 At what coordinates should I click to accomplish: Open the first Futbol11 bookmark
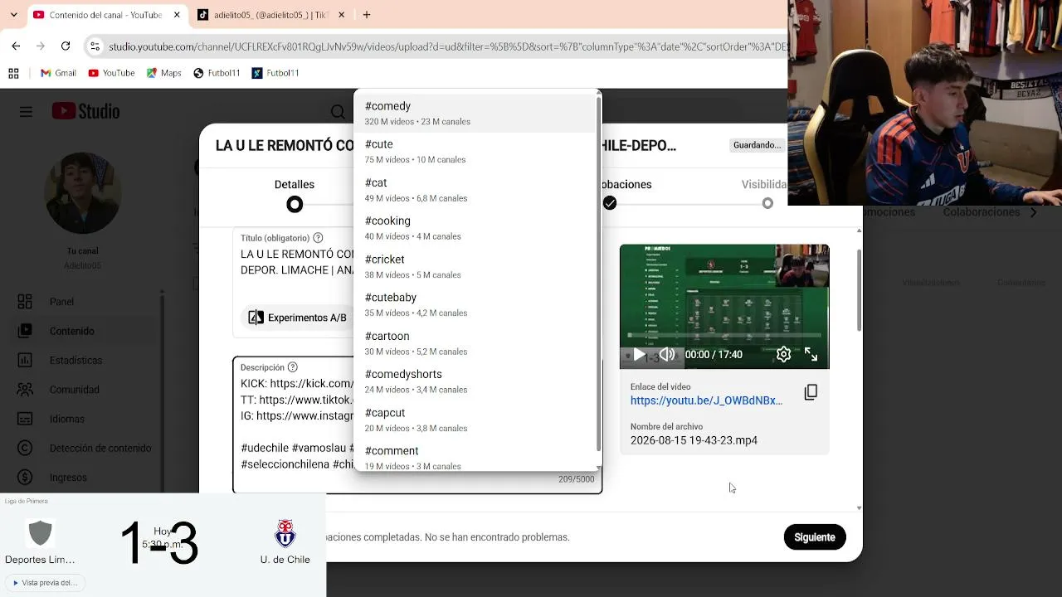[x=217, y=73]
